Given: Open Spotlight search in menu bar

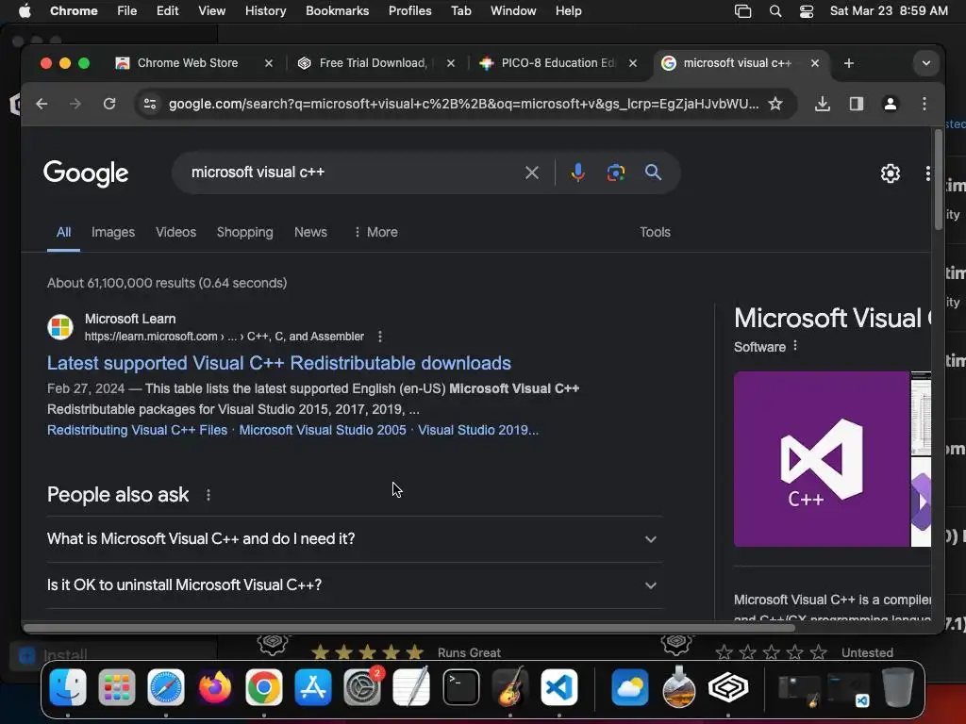Looking at the screenshot, I should [775, 11].
